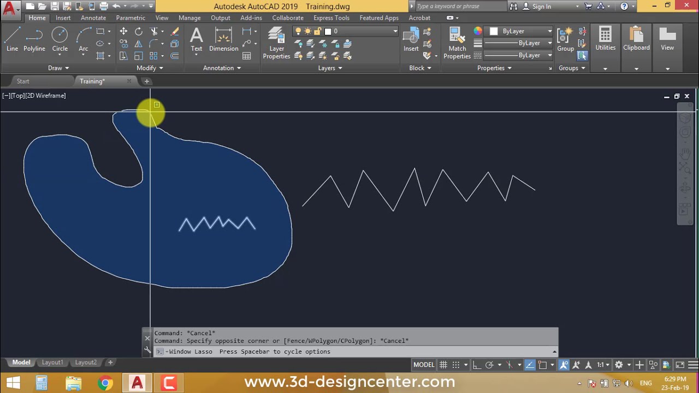Click the Copy tool icon
Viewport: 699px width, 393px height.
[123, 44]
